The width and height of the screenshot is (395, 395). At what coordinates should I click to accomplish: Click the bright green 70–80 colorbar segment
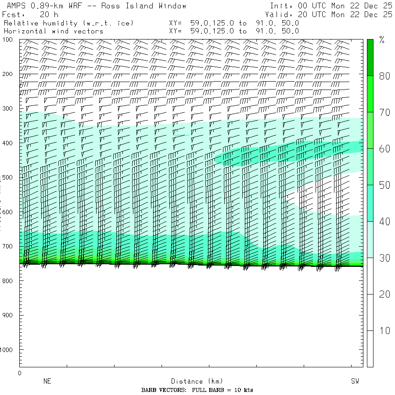[x=370, y=94]
